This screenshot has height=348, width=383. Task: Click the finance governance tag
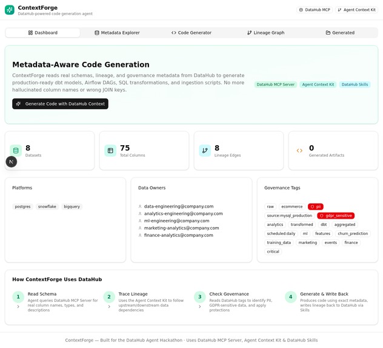click(x=351, y=243)
